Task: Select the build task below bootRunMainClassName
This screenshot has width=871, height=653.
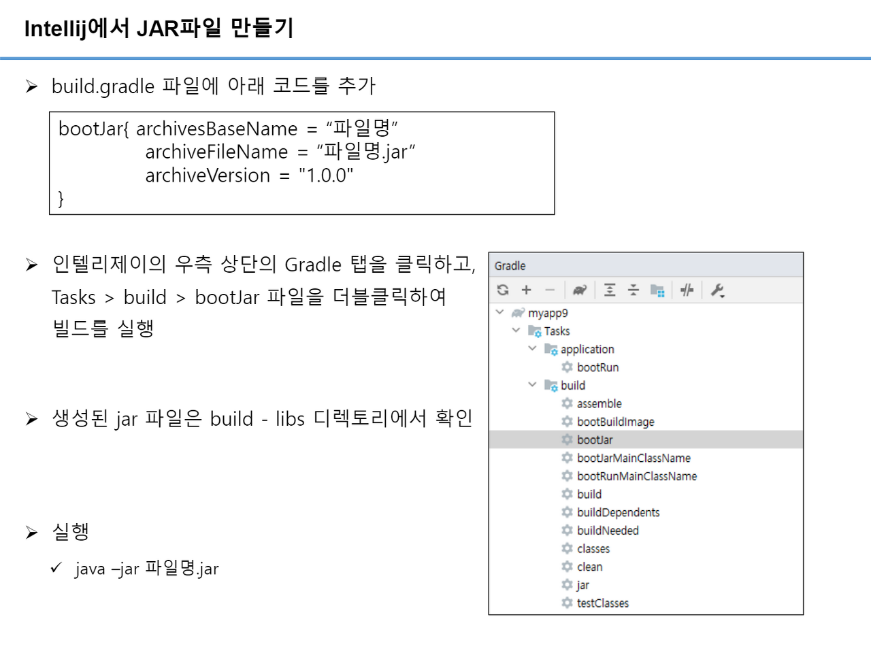Action: [x=646, y=494]
